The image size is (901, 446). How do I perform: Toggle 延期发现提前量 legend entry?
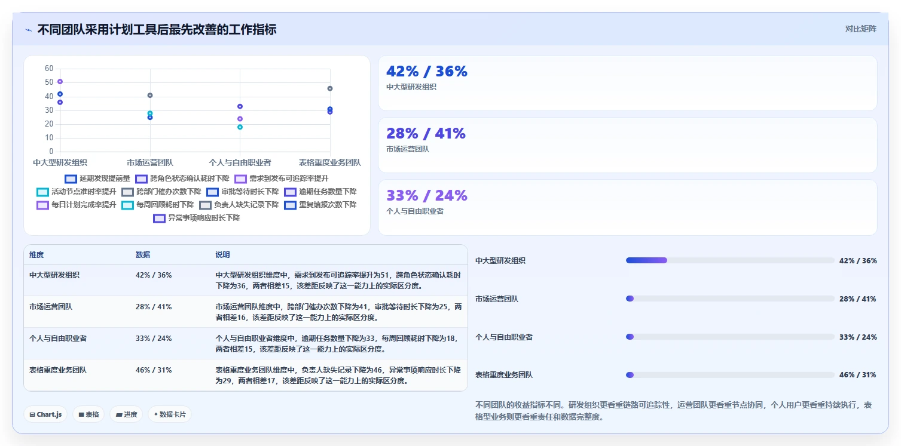tap(97, 179)
